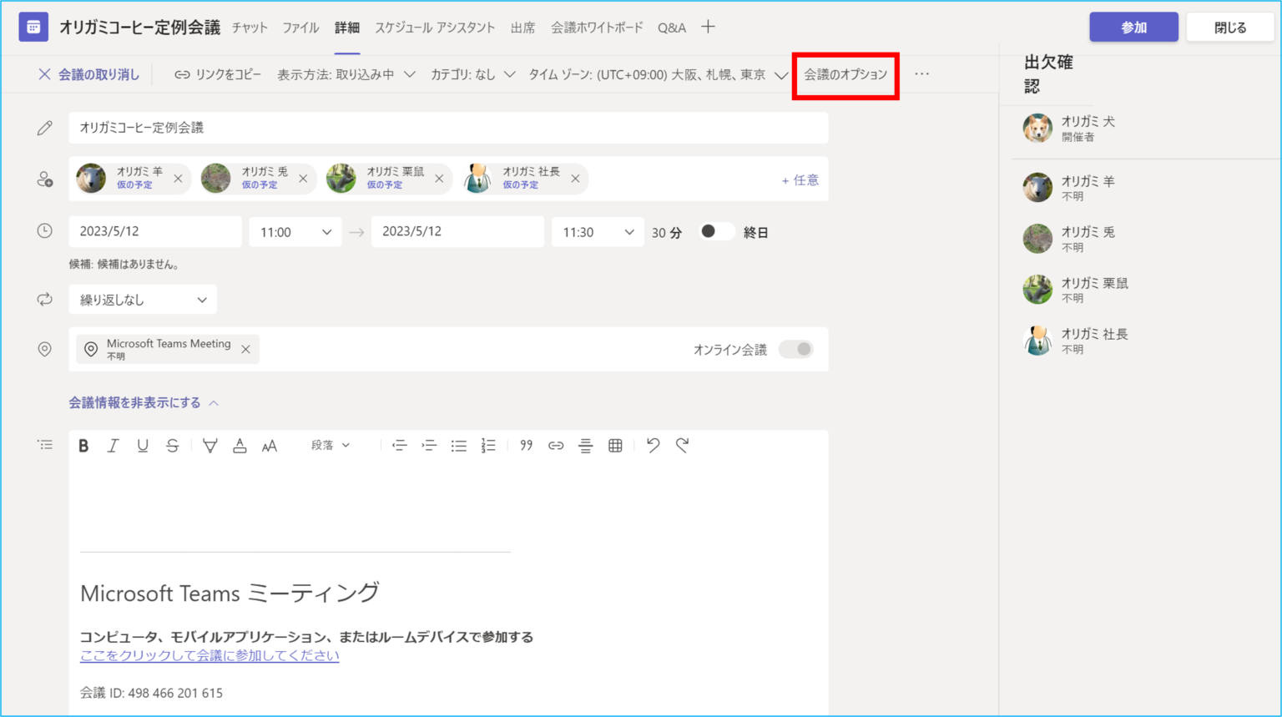Screen dimensions: 1282x717
Task: Open the タイム ゾーン dropdown
Action: click(658, 74)
